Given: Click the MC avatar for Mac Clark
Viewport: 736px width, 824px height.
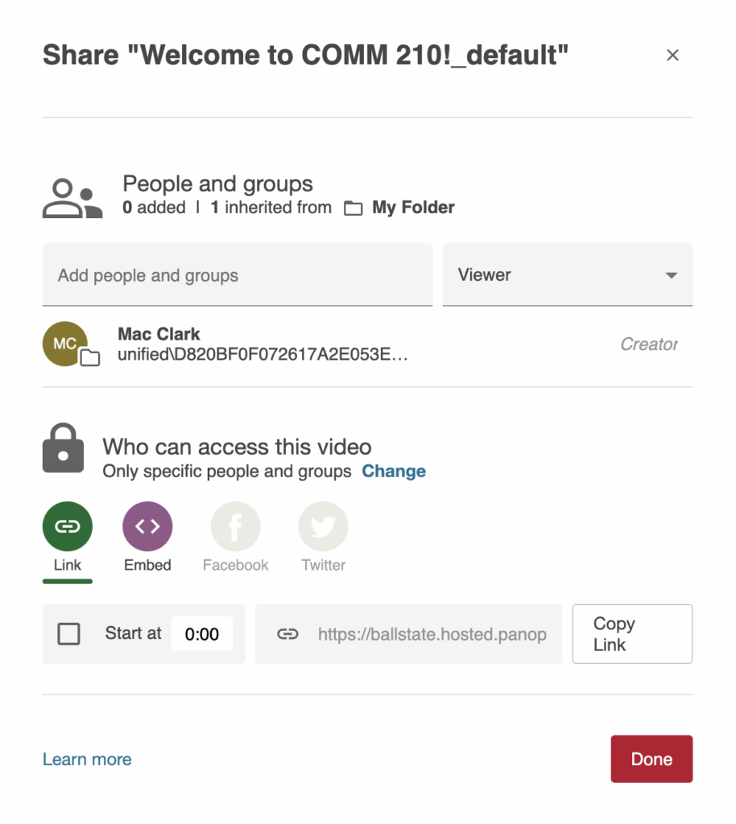Looking at the screenshot, I should point(65,344).
